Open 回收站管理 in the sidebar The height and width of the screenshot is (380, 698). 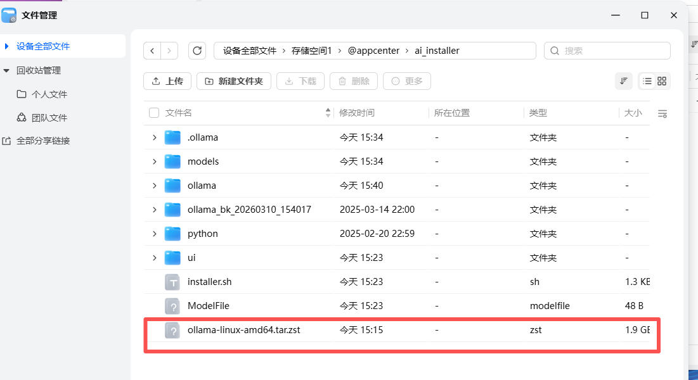click(x=39, y=70)
